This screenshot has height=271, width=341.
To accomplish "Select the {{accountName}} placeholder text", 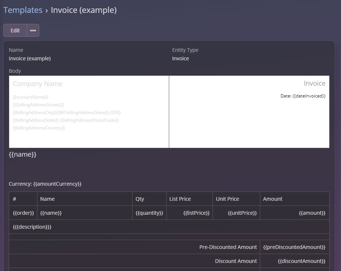I will (x=30, y=97).
